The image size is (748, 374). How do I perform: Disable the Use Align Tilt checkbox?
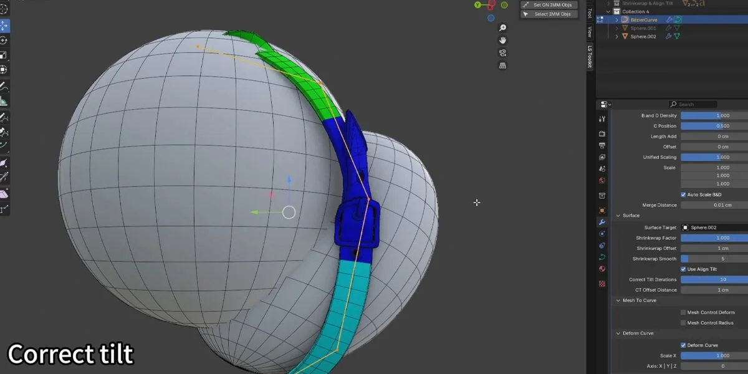[683, 269]
